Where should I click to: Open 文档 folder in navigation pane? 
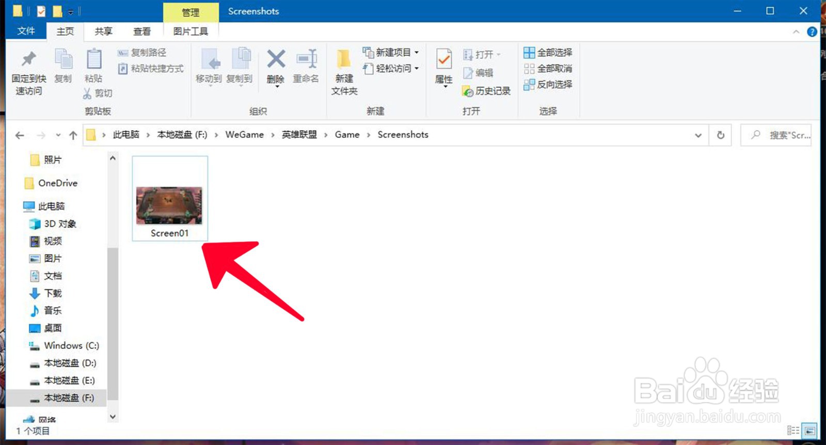coord(45,276)
